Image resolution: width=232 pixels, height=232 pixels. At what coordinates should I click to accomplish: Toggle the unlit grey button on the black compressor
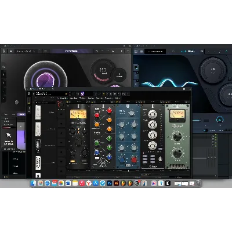(x=84, y=161)
